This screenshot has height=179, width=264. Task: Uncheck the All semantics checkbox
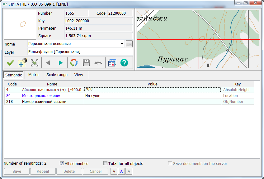point(62,163)
